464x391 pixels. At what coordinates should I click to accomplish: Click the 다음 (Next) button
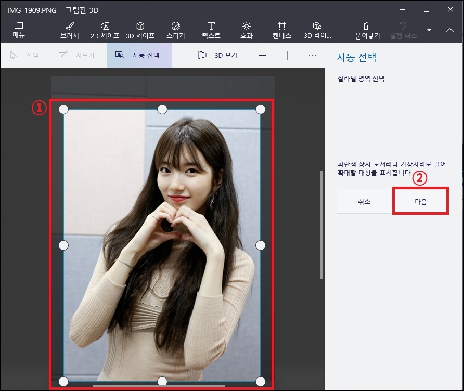point(420,201)
